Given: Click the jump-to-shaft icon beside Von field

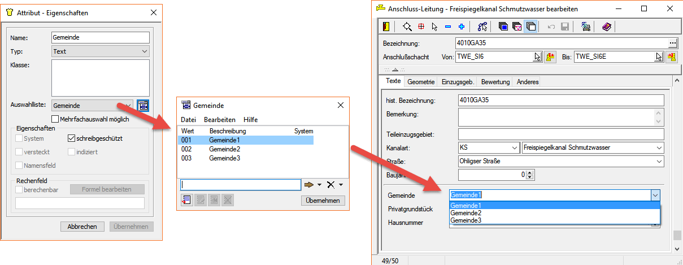Looking at the screenshot, I should 550,57.
